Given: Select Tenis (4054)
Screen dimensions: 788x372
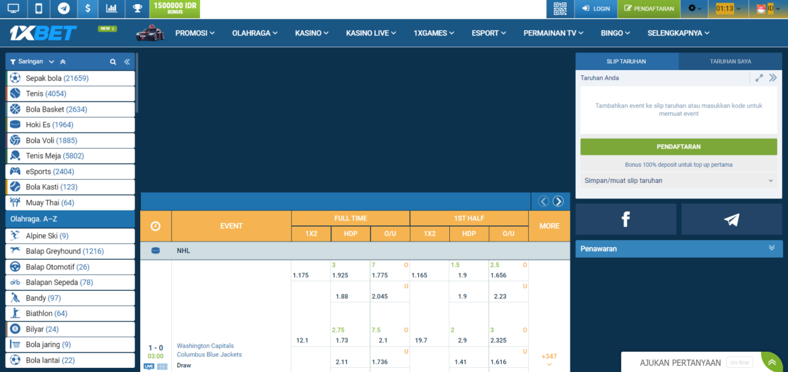Looking at the screenshot, I should pyautogui.click(x=70, y=94).
